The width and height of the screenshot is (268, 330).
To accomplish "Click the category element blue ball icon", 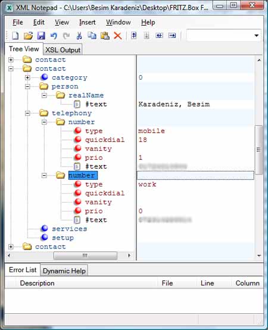I will 45,77.
